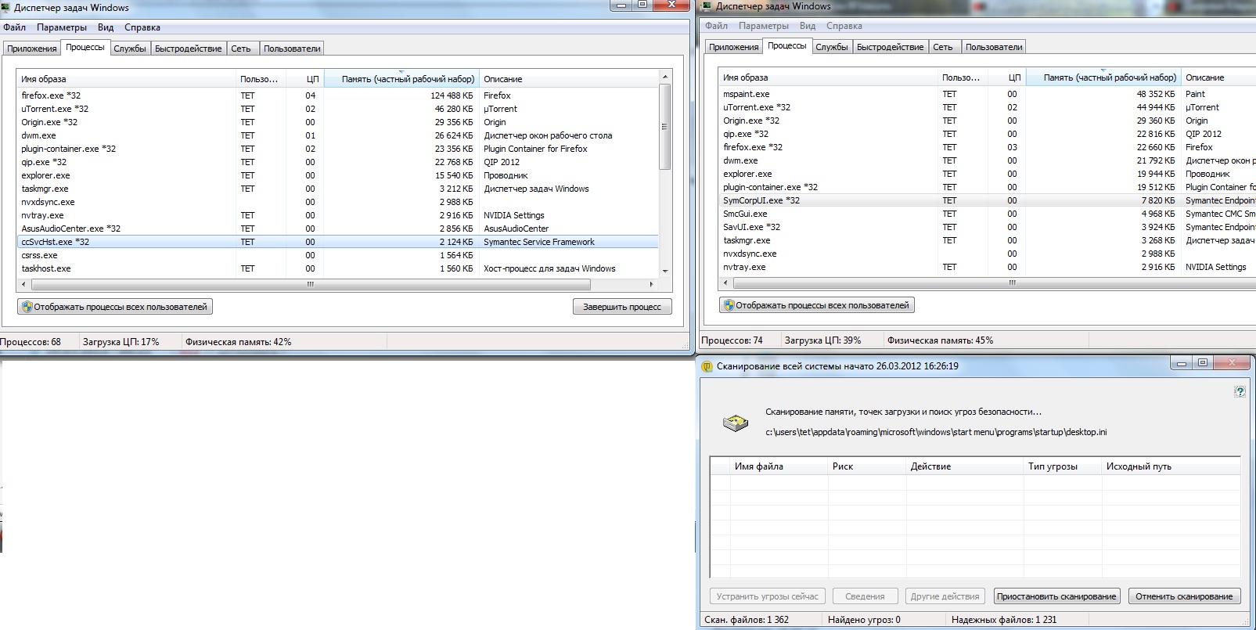This screenshot has width=1256, height=630.
Task: Sort by Описание column in left window
Action: pos(569,79)
